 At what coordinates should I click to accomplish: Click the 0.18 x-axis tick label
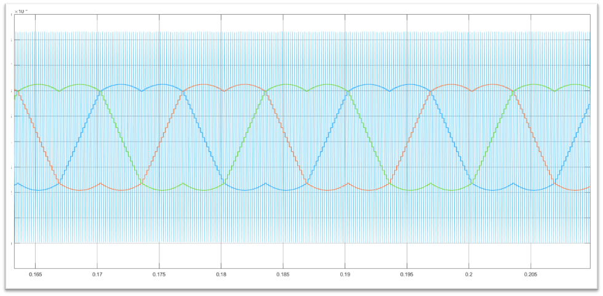tap(222, 273)
